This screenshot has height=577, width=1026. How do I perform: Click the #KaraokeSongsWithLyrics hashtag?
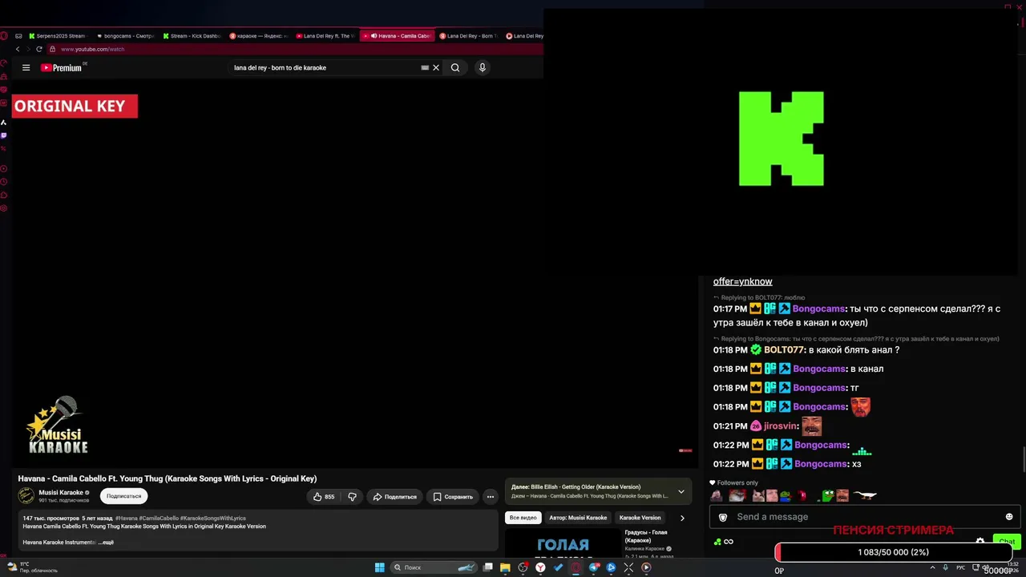(212, 518)
